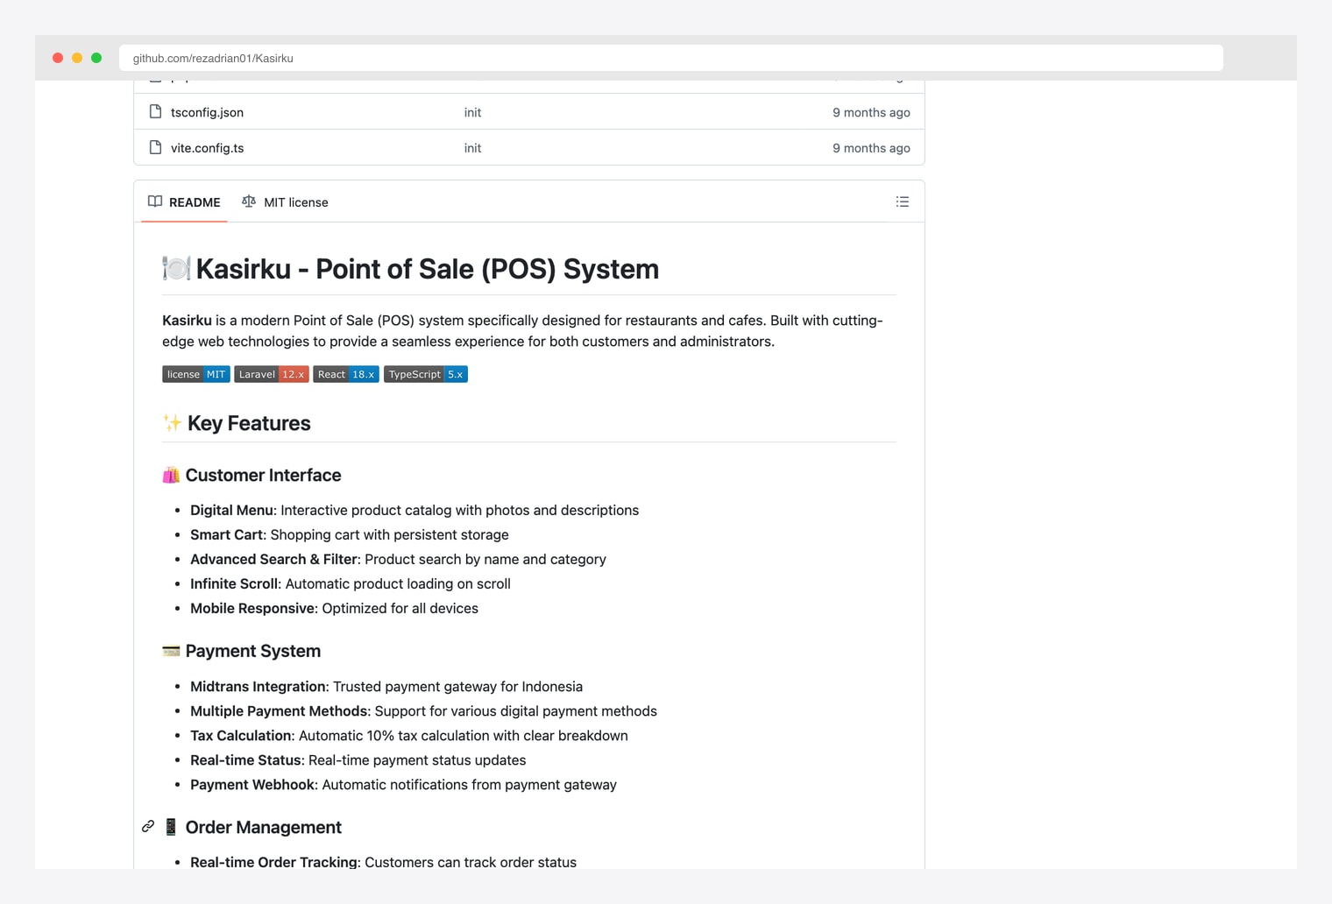Click the bold Kasirku word in description
Screen dimensions: 1332x904
coord(187,321)
